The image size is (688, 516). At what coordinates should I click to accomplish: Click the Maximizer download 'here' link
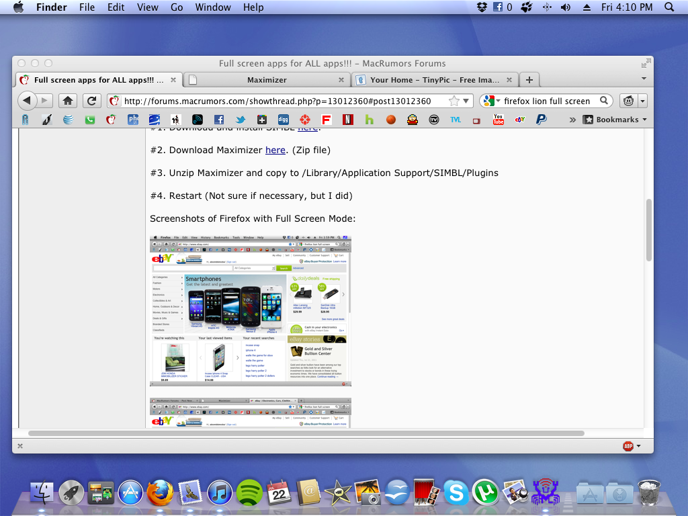275,150
